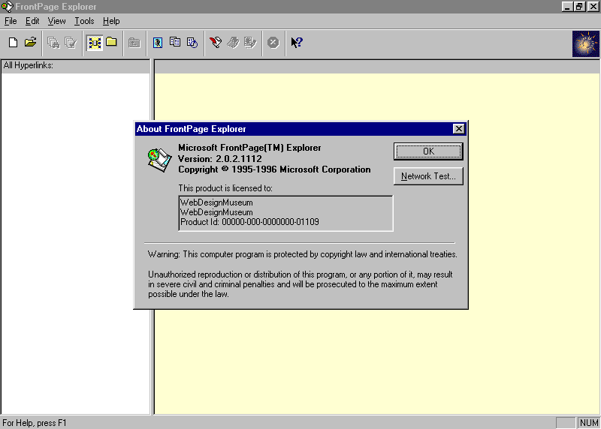Click the Hyperlinks Inside Page icon
Screen dimensions: 601x429
192,43
